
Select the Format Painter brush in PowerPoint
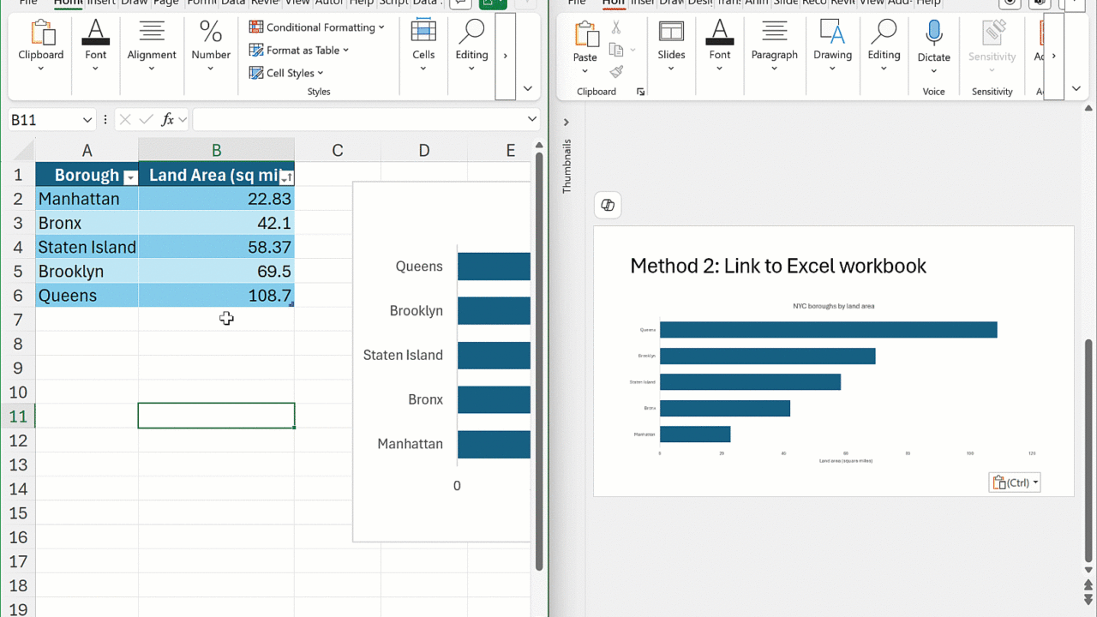coord(616,72)
